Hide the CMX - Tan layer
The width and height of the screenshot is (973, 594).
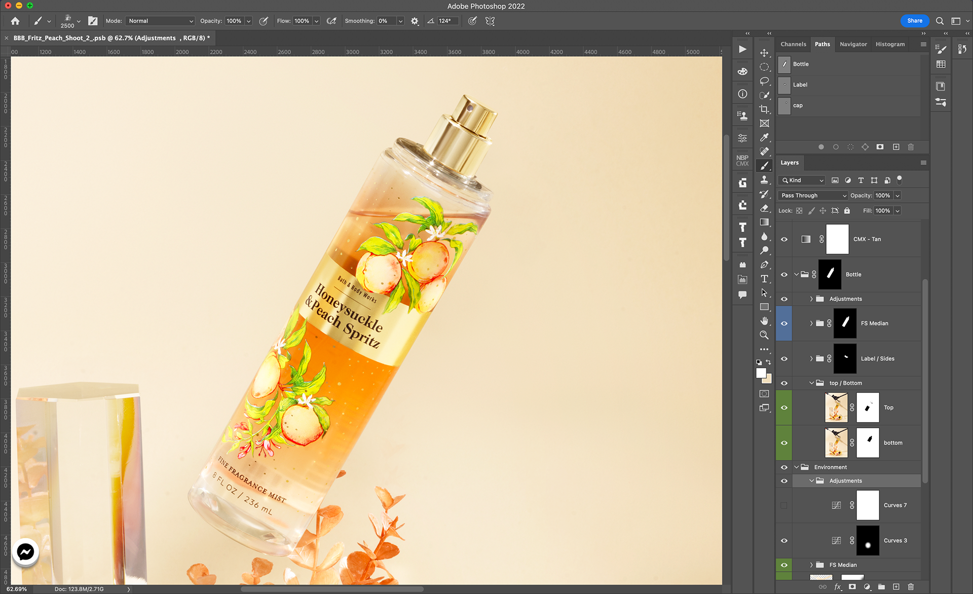click(x=784, y=239)
